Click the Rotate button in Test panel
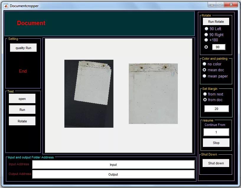 coord(22,121)
